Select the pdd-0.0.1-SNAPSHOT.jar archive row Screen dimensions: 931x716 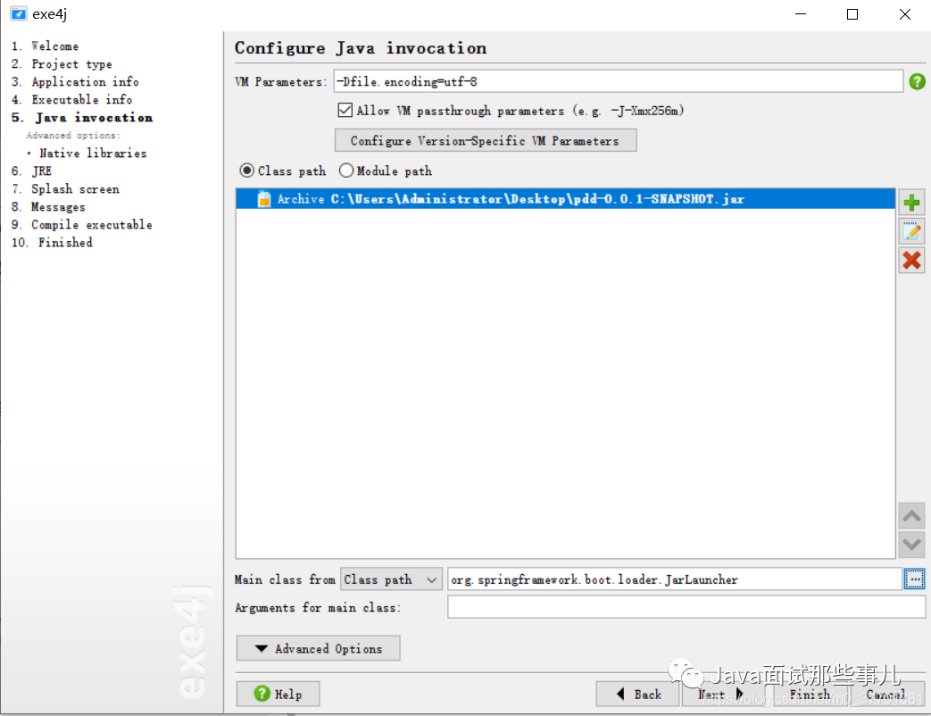tap(565, 199)
